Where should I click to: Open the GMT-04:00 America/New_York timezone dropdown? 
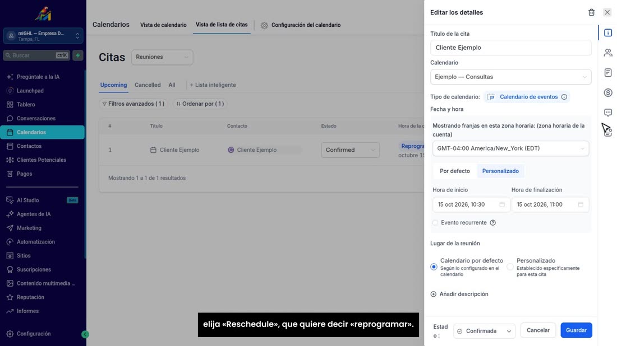pos(510,148)
